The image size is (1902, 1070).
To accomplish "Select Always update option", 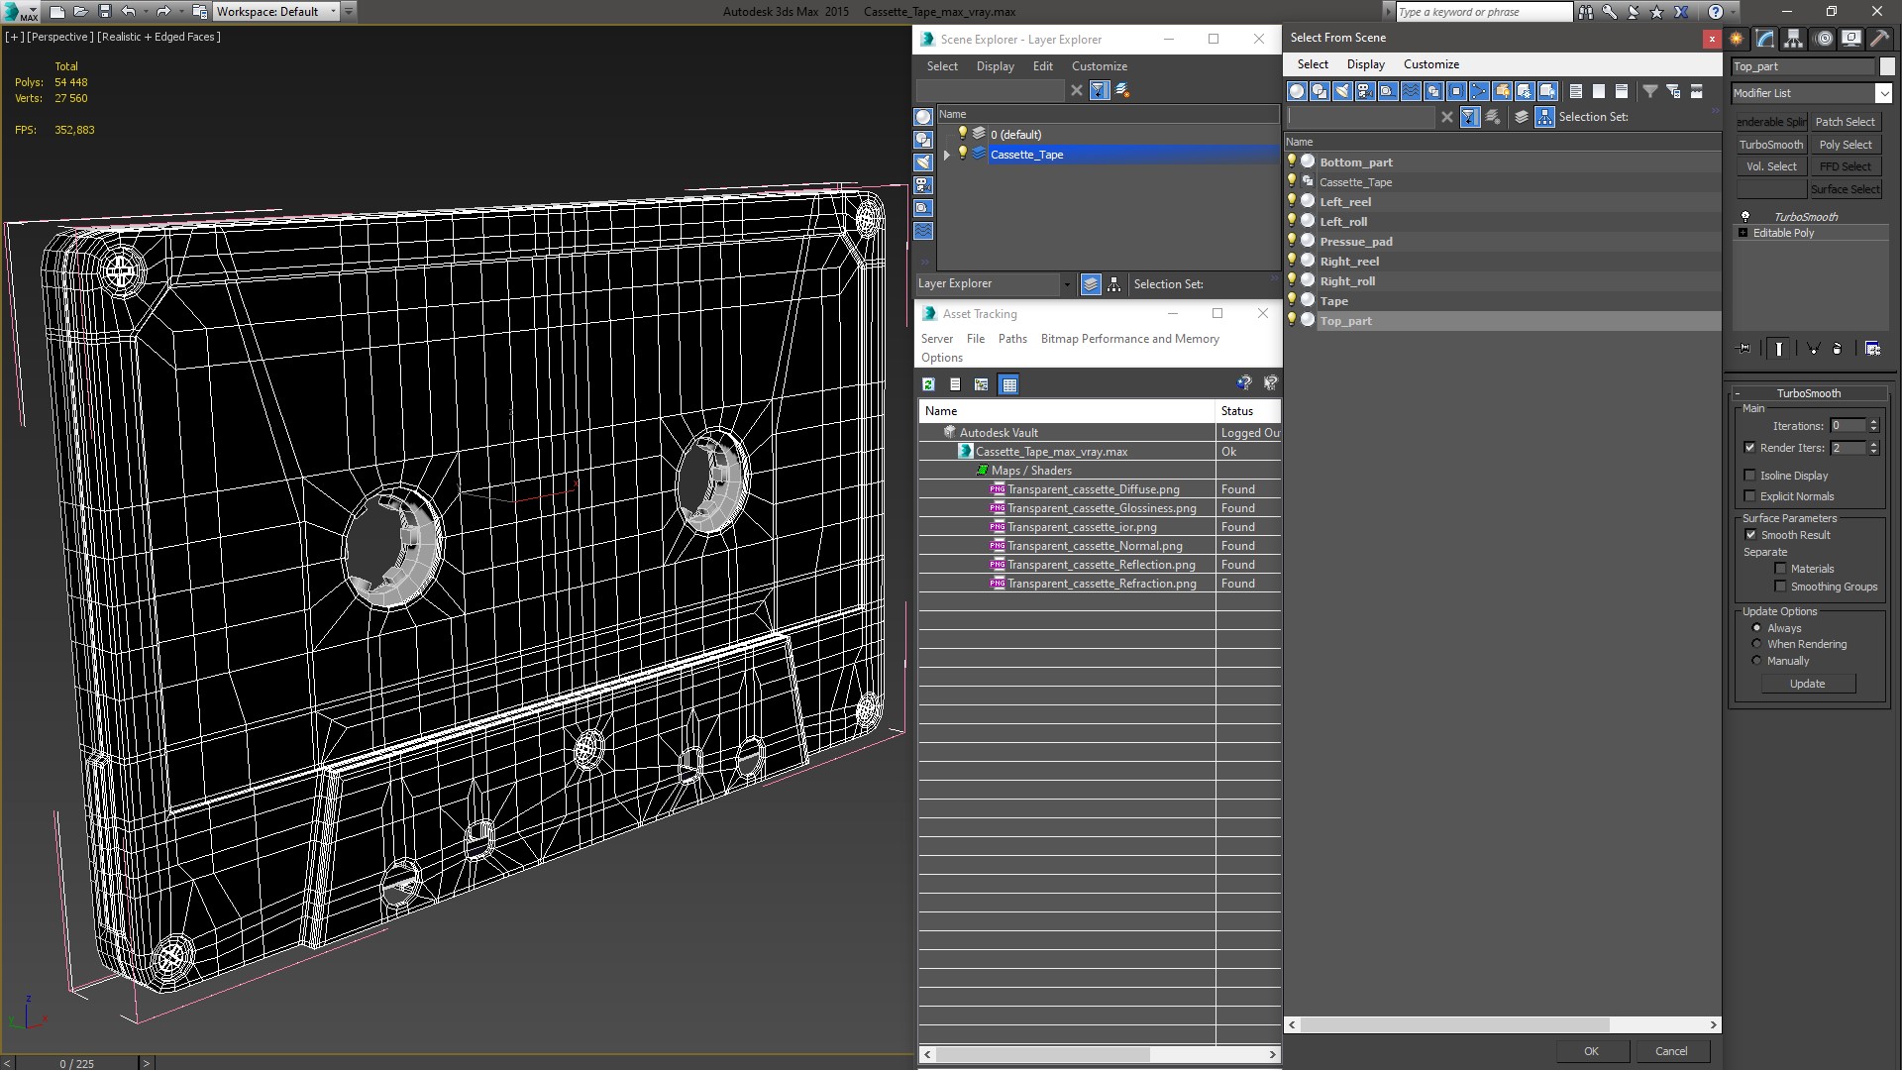I will pos(1756,628).
